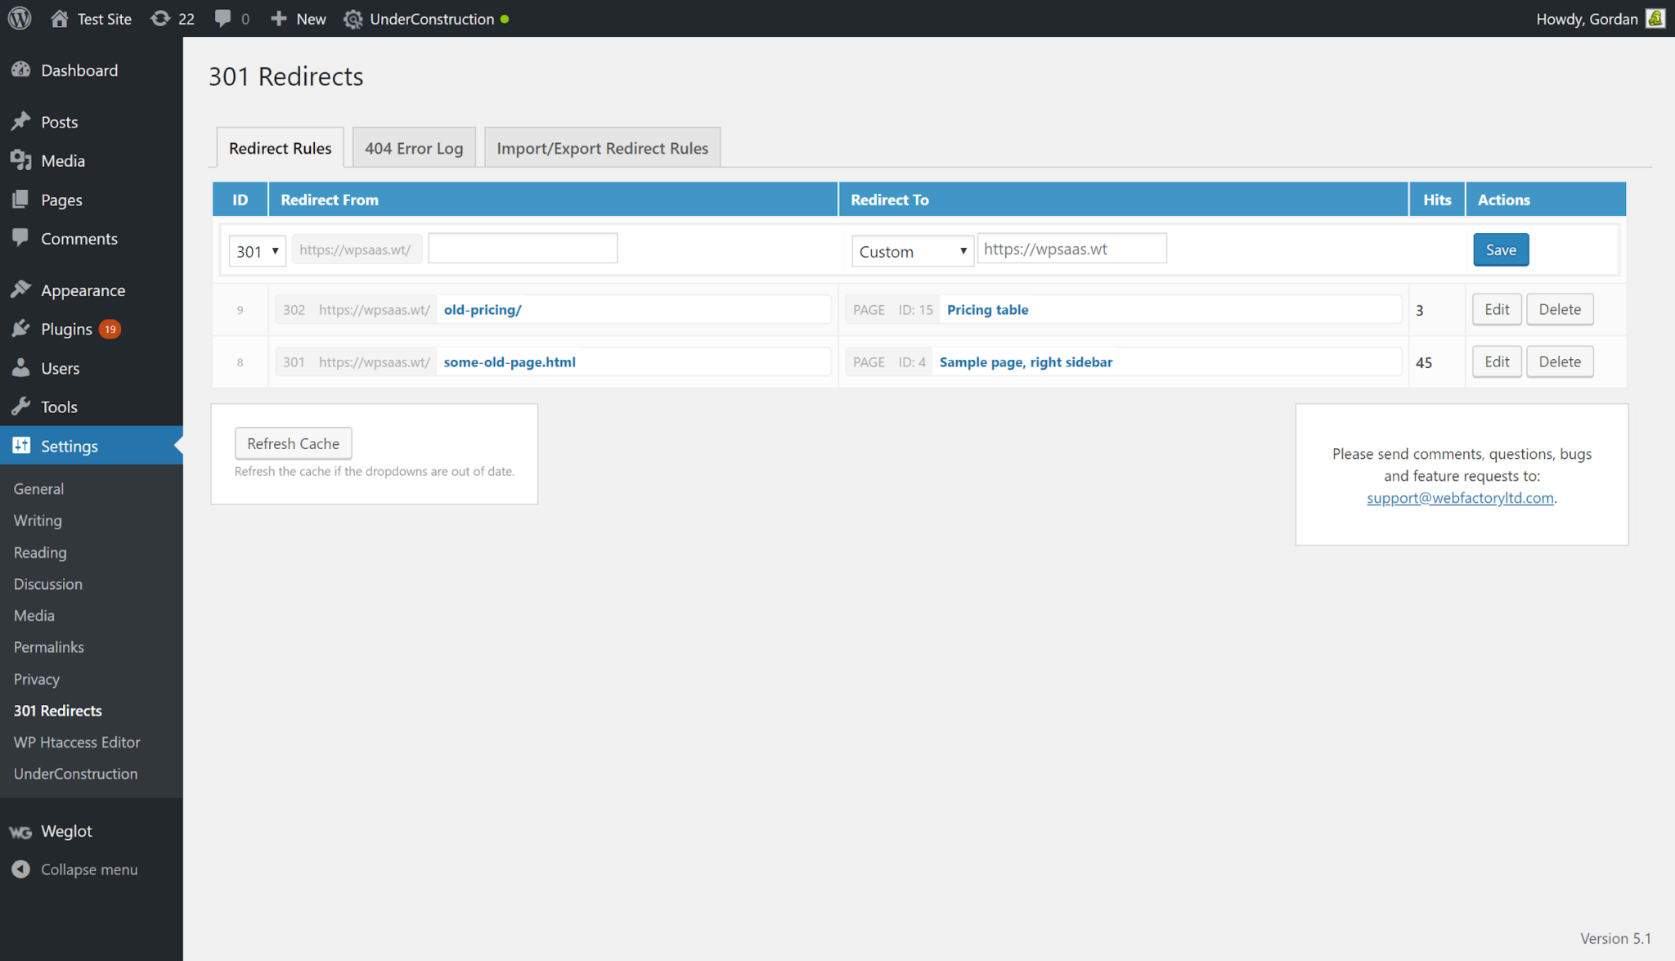This screenshot has height=961, width=1675.
Task: Expand the Custom redirect destination dropdown
Action: (911, 249)
